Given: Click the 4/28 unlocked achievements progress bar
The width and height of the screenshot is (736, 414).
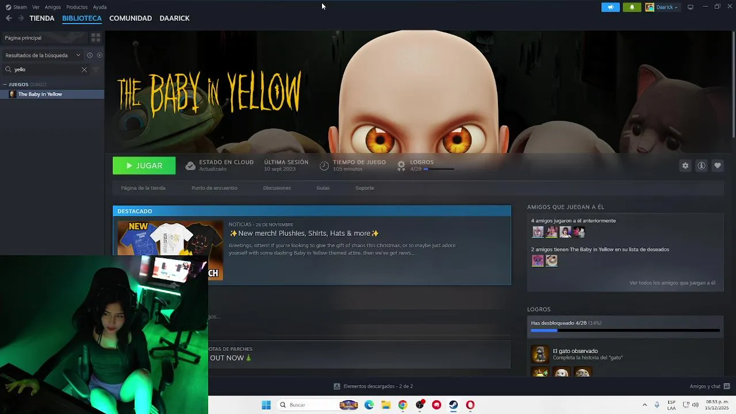Looking at the screenshot, I should pyautogui.click(x=625, y=331).
